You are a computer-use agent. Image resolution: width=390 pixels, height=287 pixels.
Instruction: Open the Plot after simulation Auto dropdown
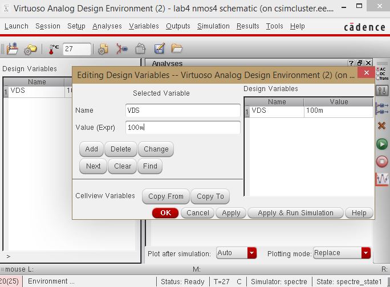236,253
